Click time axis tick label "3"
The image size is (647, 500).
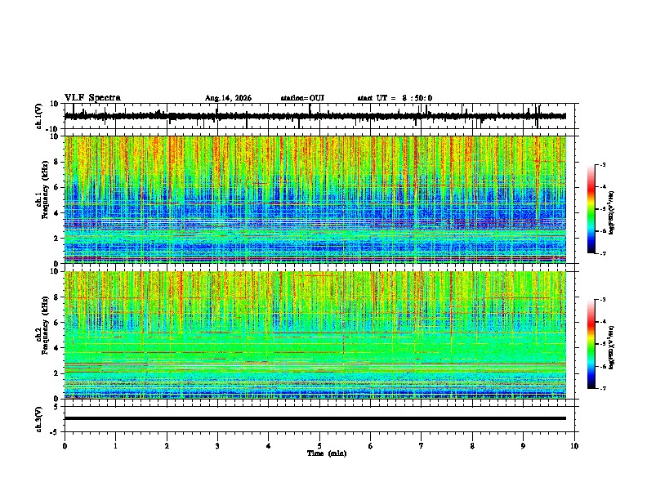tap(217, 446)
